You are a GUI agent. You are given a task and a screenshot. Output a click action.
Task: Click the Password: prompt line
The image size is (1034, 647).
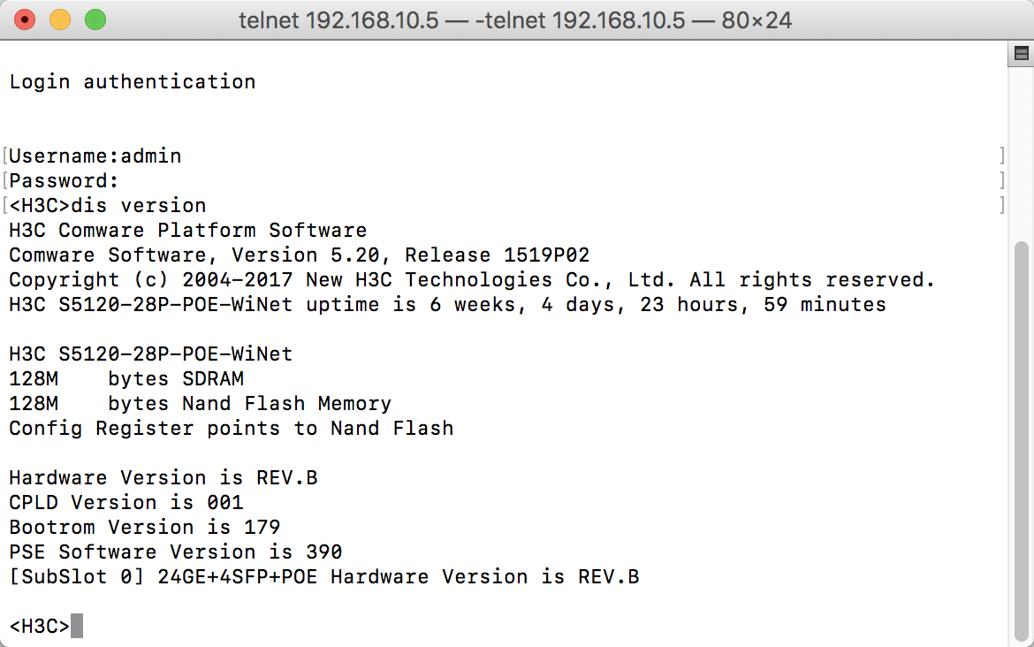(x=64, y=181)
